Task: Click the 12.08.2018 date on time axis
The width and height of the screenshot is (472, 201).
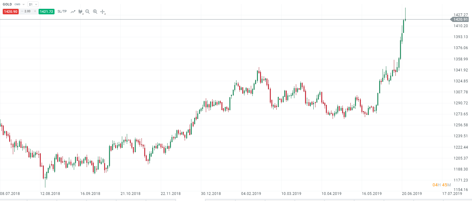Action: pyautogui.click(x=50, y=194)
